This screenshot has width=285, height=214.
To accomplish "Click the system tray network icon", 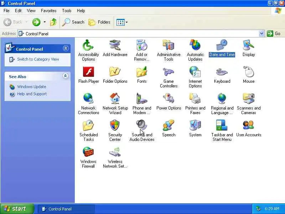I will [x=259, y=209].
